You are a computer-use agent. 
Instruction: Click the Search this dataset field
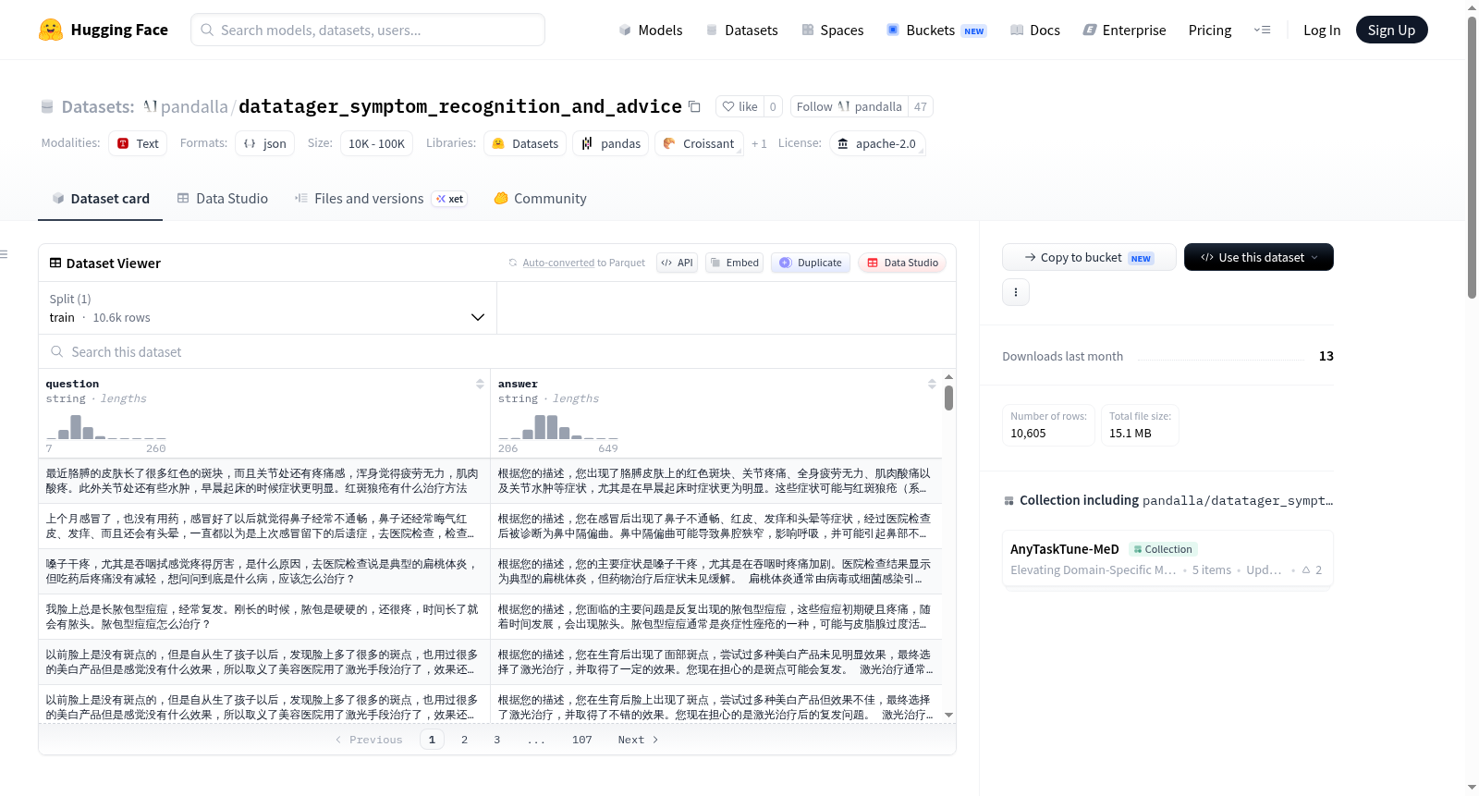(496, 351)
